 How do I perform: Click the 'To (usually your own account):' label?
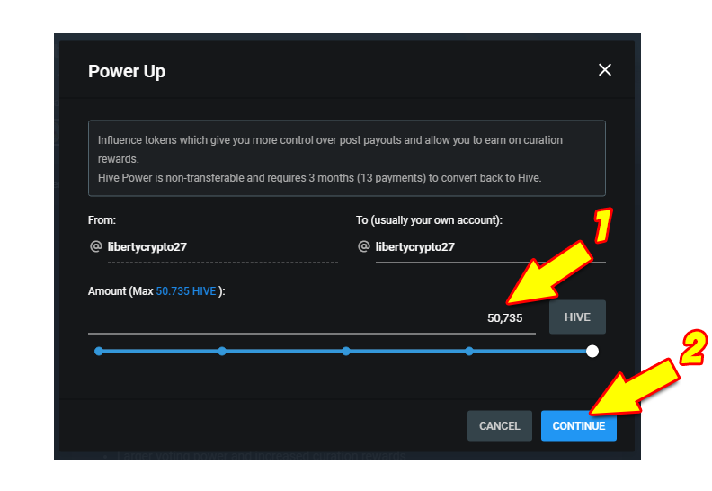429,220
